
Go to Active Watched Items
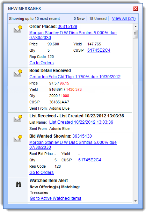(x=56, y=198)
